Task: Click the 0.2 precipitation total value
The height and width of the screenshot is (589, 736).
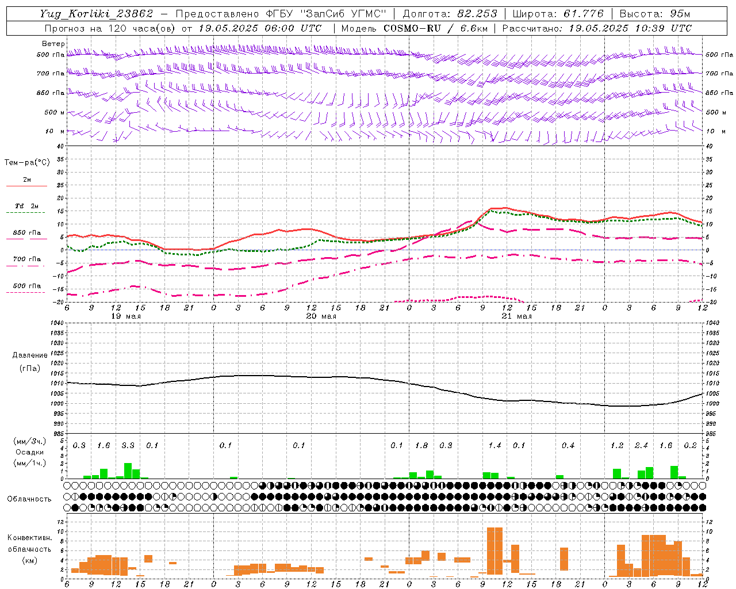Action: click(690, 446)
